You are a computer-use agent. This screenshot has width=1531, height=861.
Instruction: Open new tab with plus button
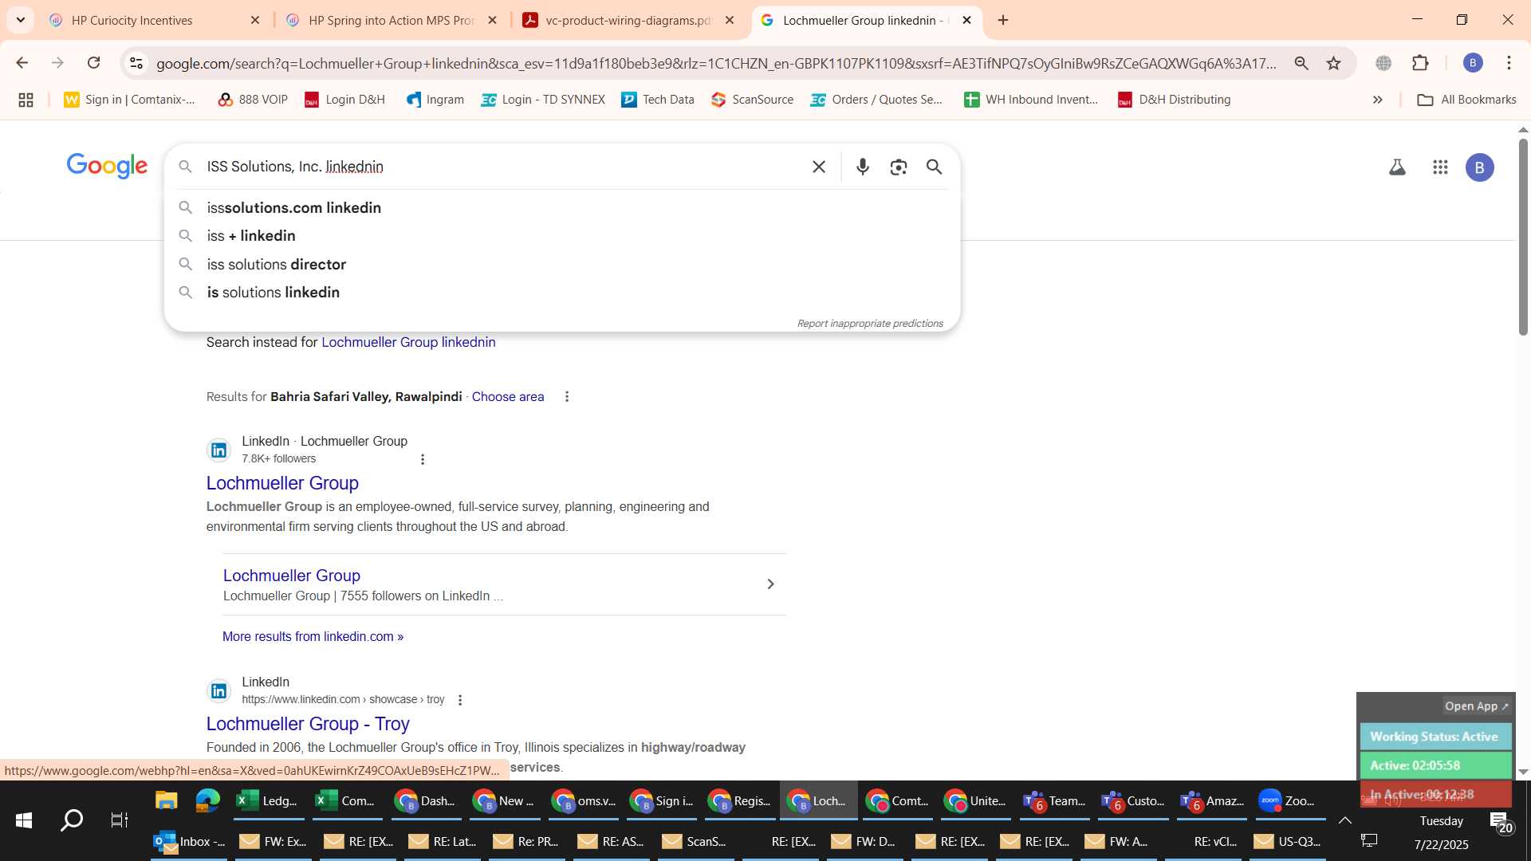1003,20
